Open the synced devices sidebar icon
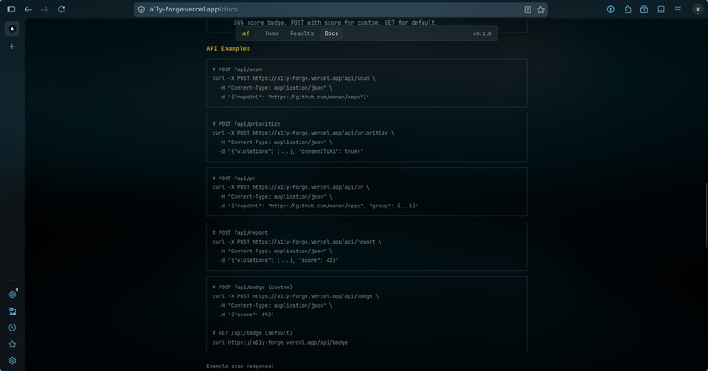 coord(12,311)
